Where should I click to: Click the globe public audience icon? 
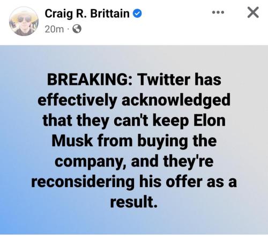[77, 29]
